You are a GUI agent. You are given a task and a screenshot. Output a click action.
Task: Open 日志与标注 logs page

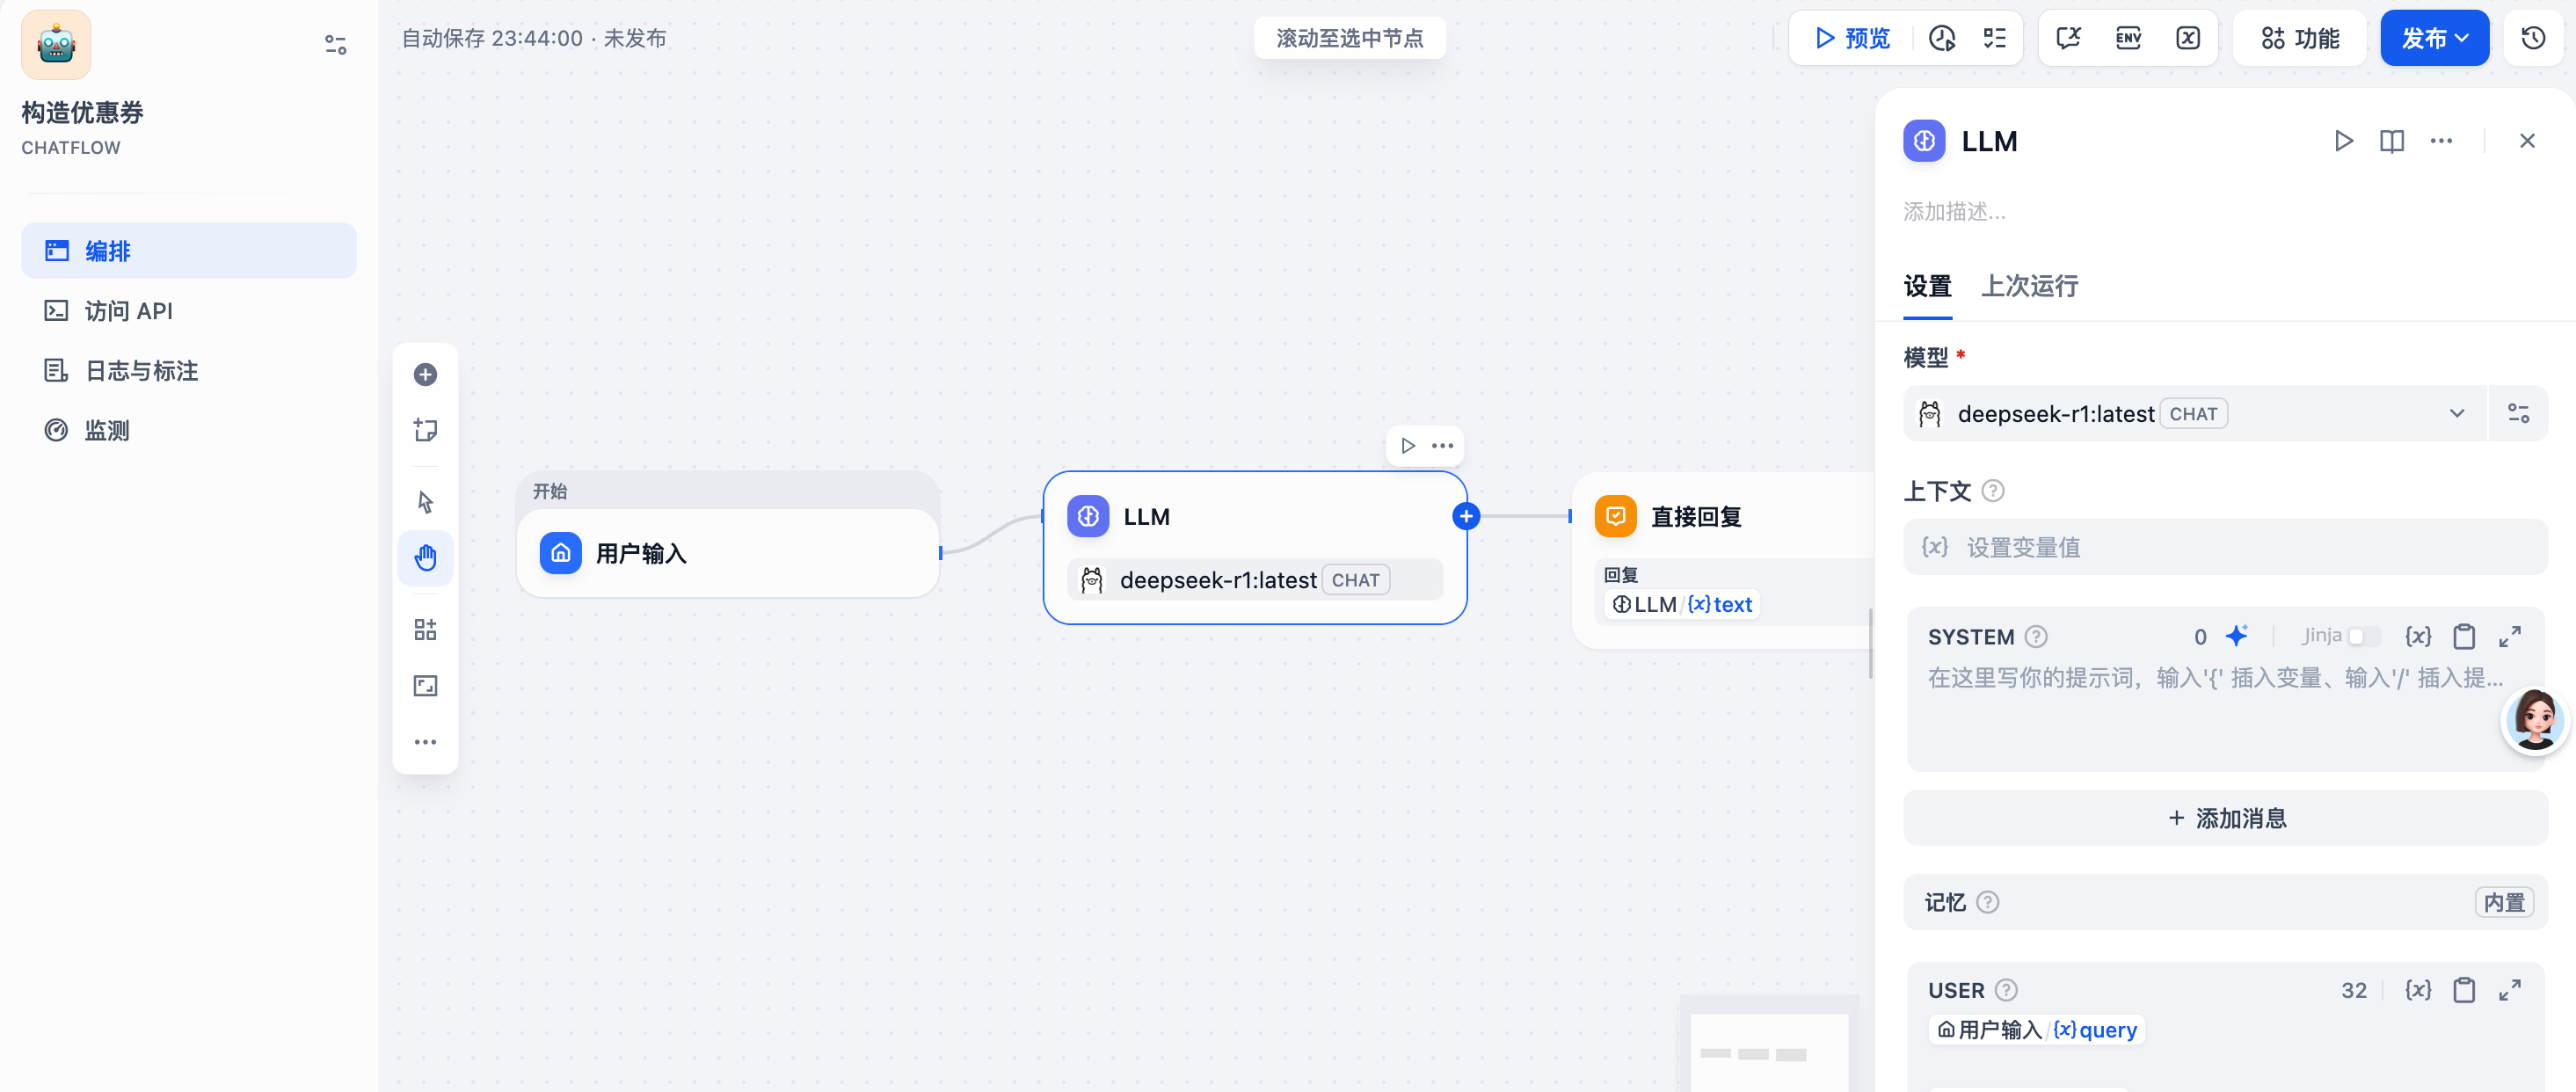tap(189, 371)
